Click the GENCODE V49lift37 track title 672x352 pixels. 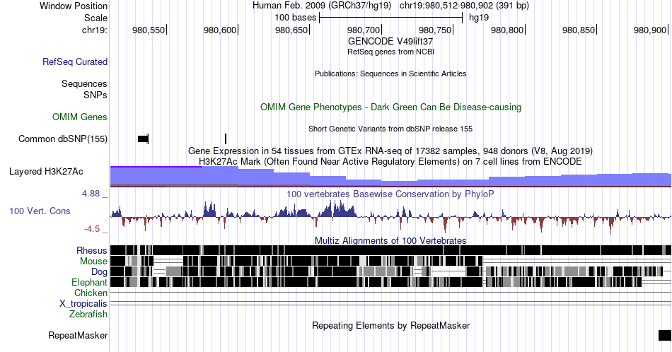[x=390, y=42]
